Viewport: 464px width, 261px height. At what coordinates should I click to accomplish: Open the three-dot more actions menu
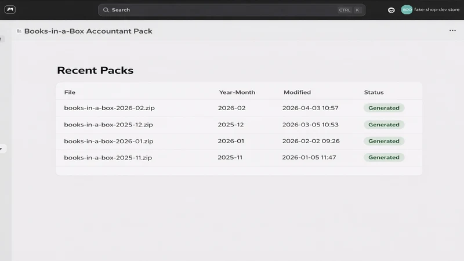click(x=452, y=31)
